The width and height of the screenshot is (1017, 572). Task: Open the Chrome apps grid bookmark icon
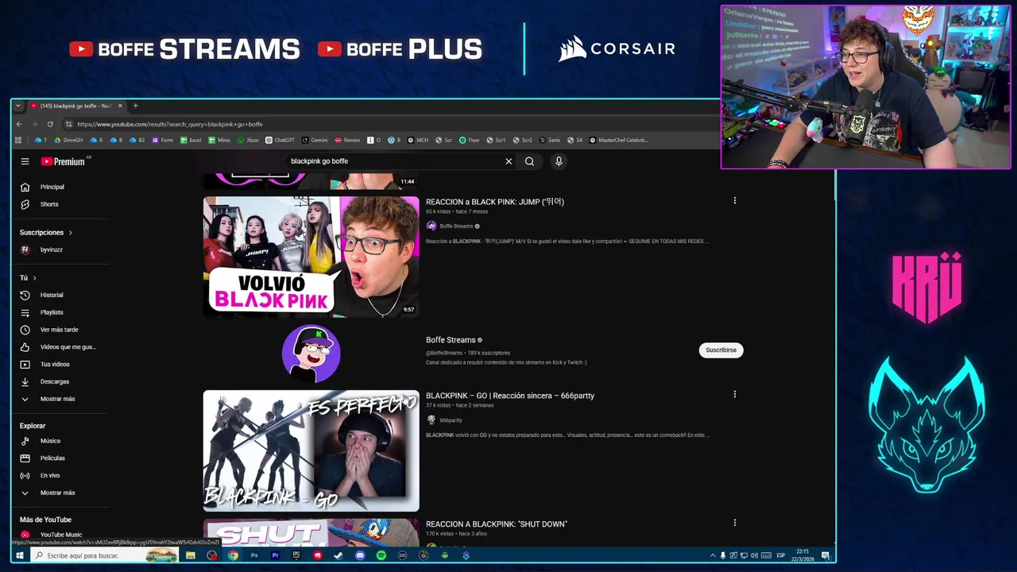pos(18,140)
